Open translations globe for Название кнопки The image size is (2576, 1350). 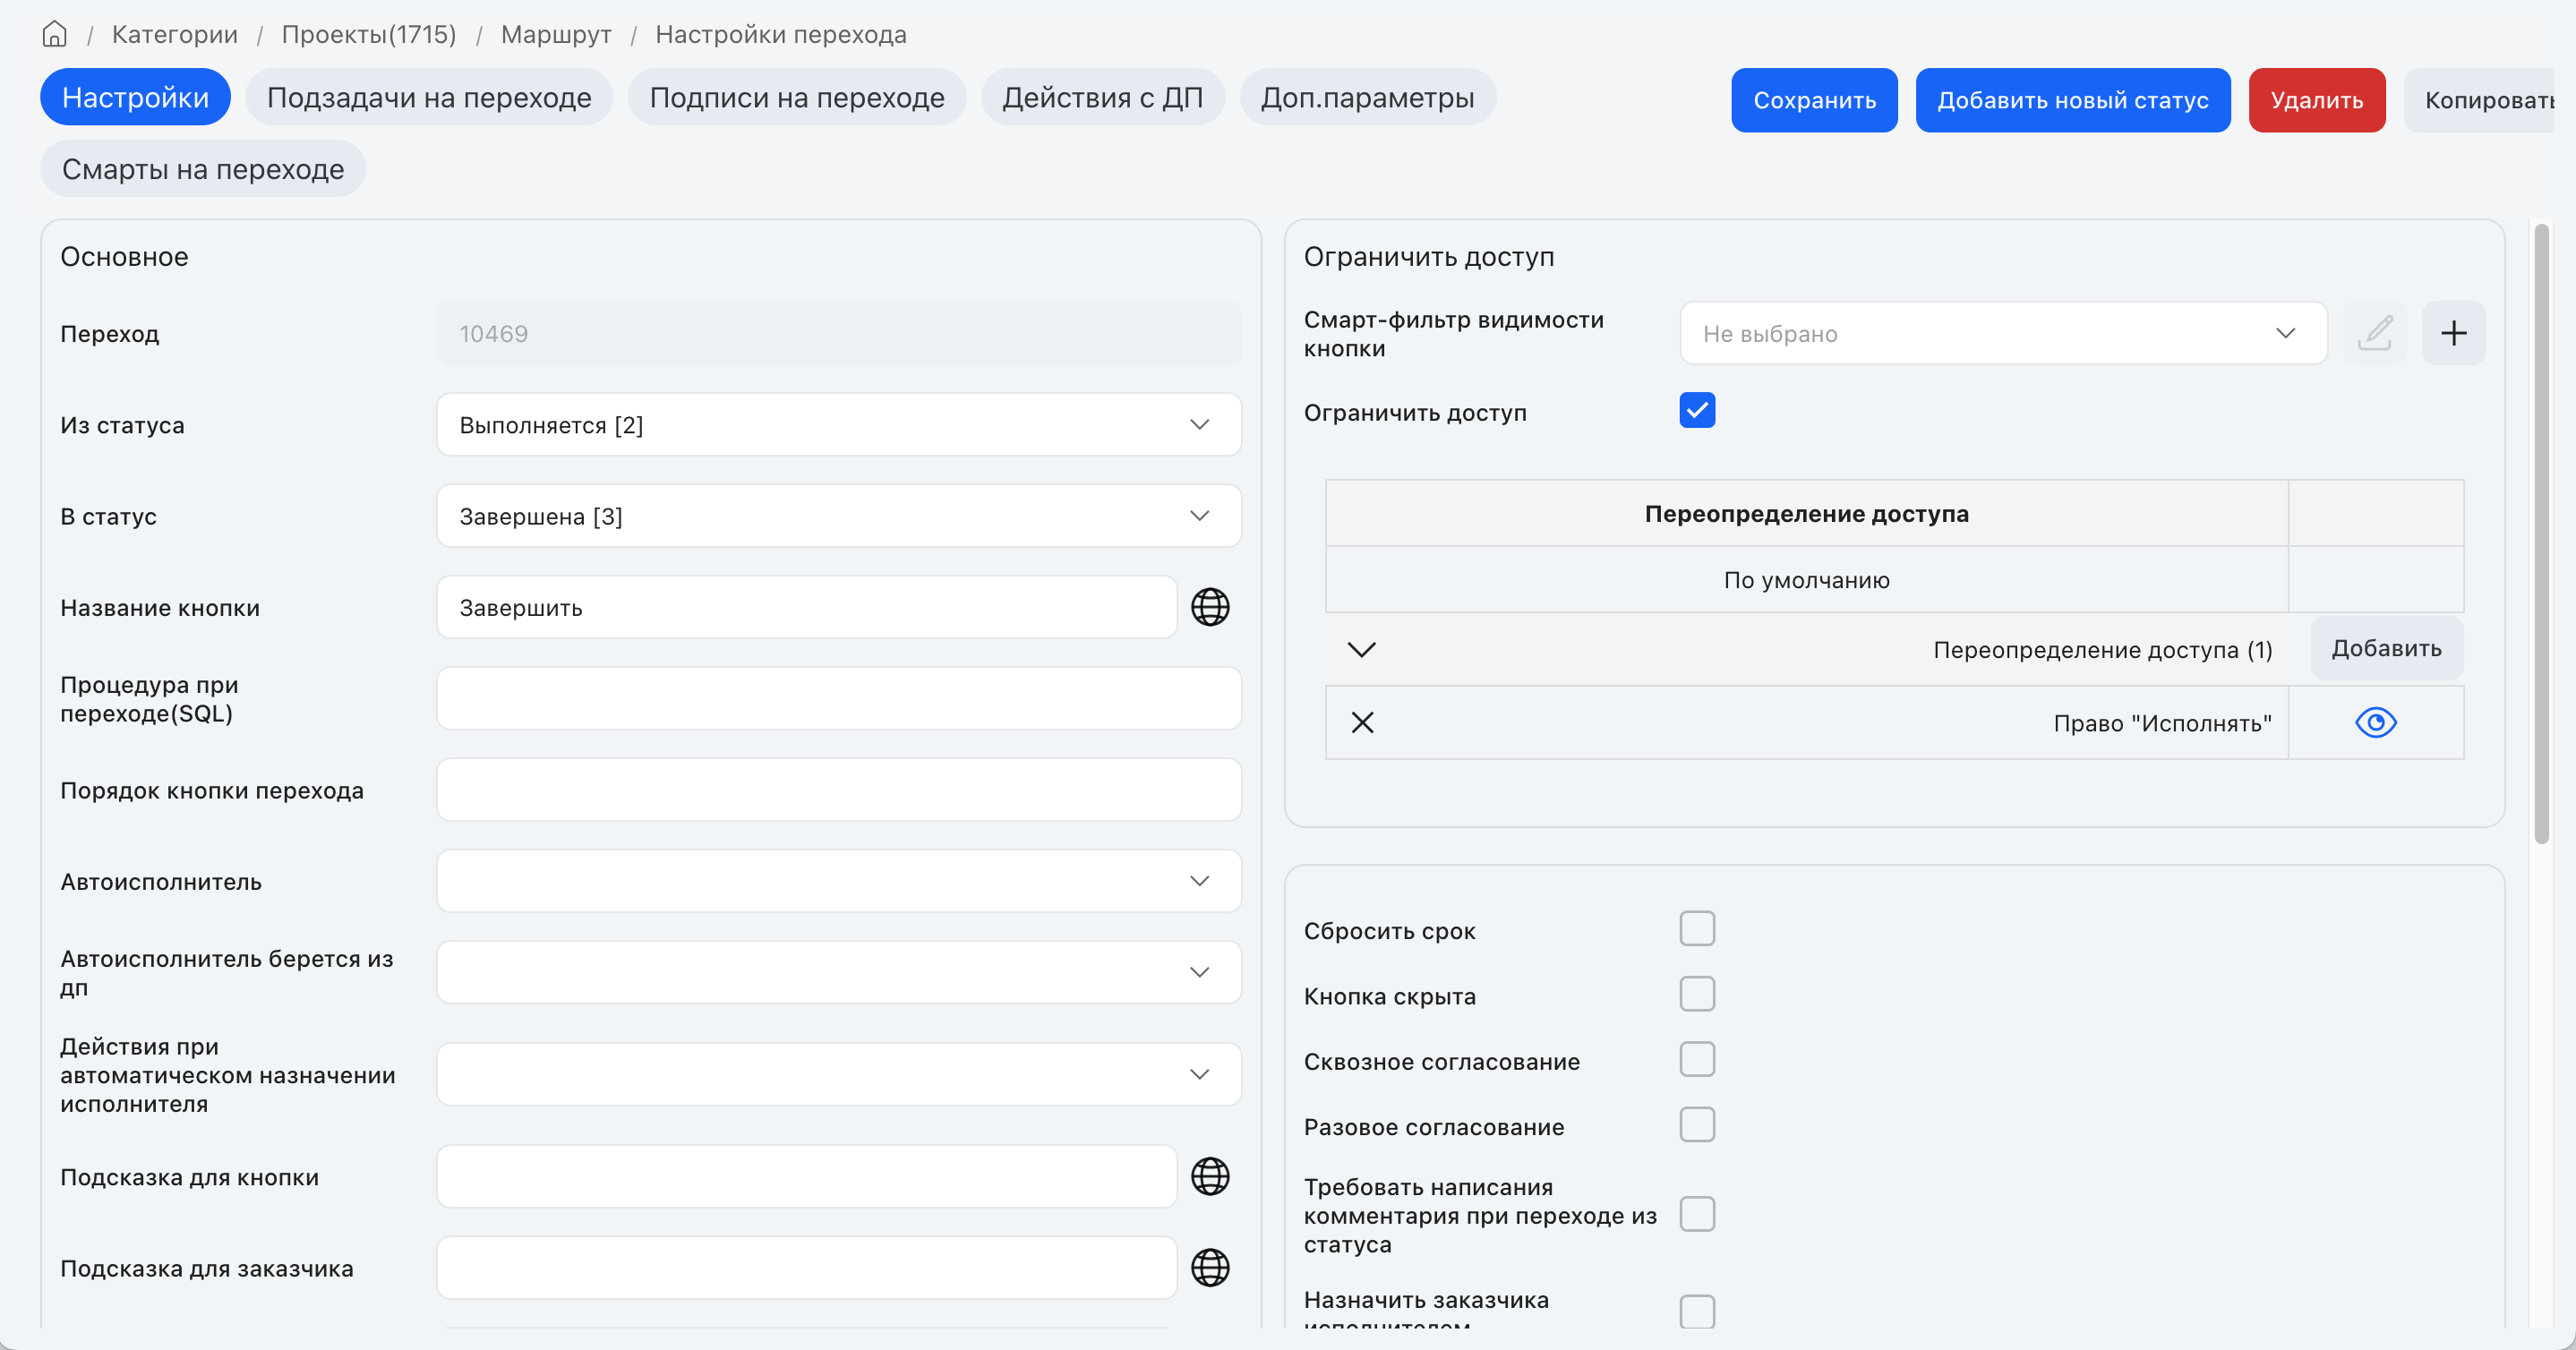(x=1210, y=607)
